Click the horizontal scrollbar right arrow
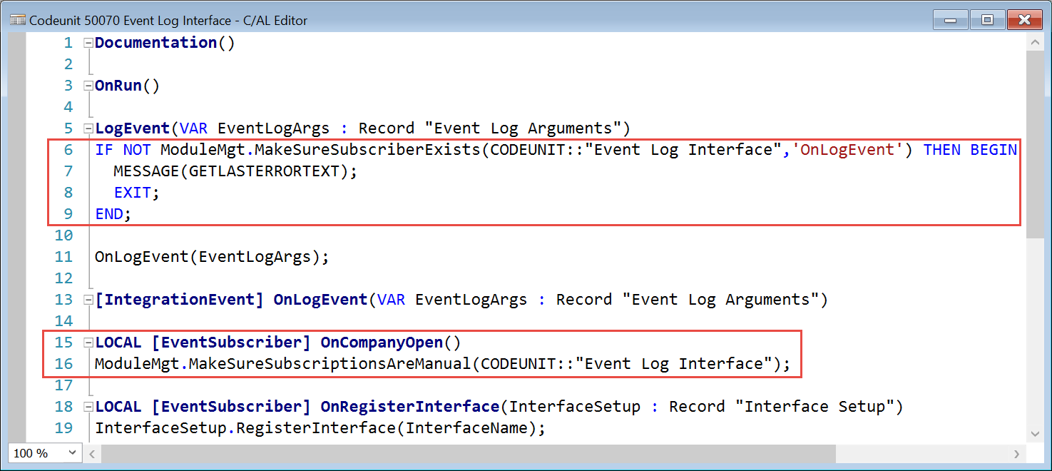Screen dimensions: 1052x471 (1018, 453)
